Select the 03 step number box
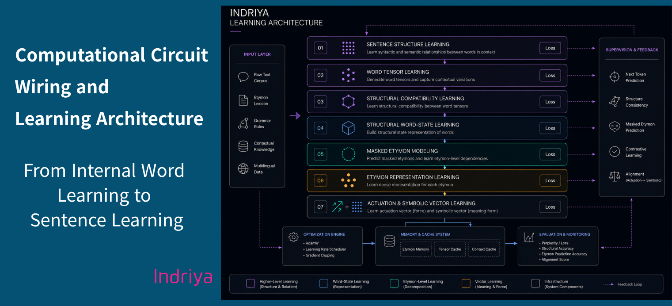672x306 pixels. [x=320, y=102]
